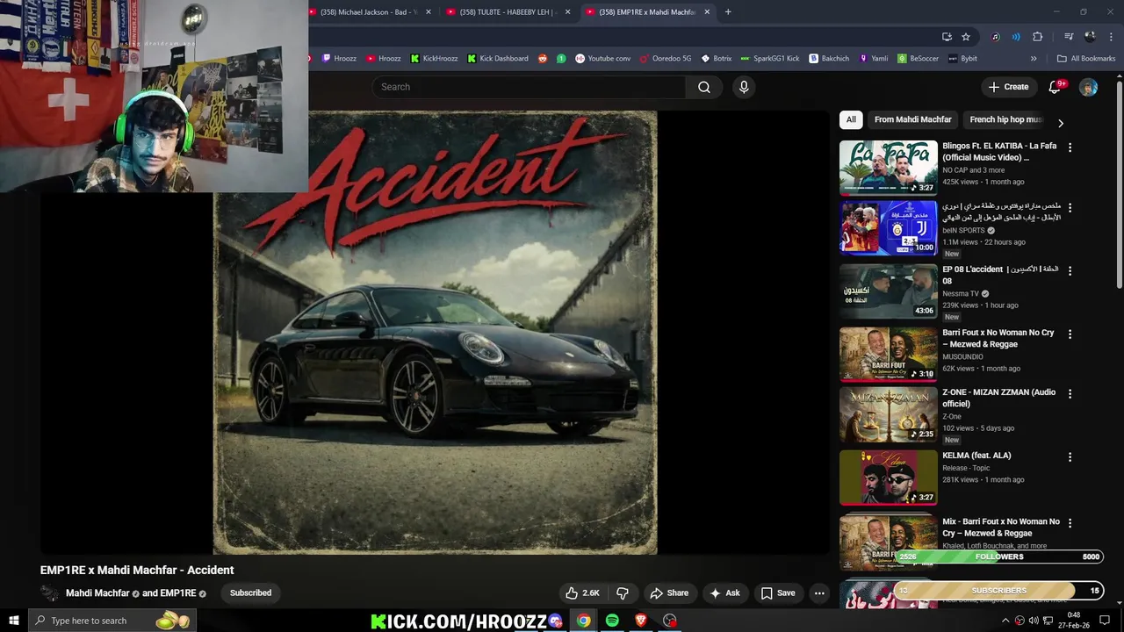Image resolution: width=1124 pixels, height=632 pixels.
Task: Open options for Barri Fout video
Action: click(1070, 334)
